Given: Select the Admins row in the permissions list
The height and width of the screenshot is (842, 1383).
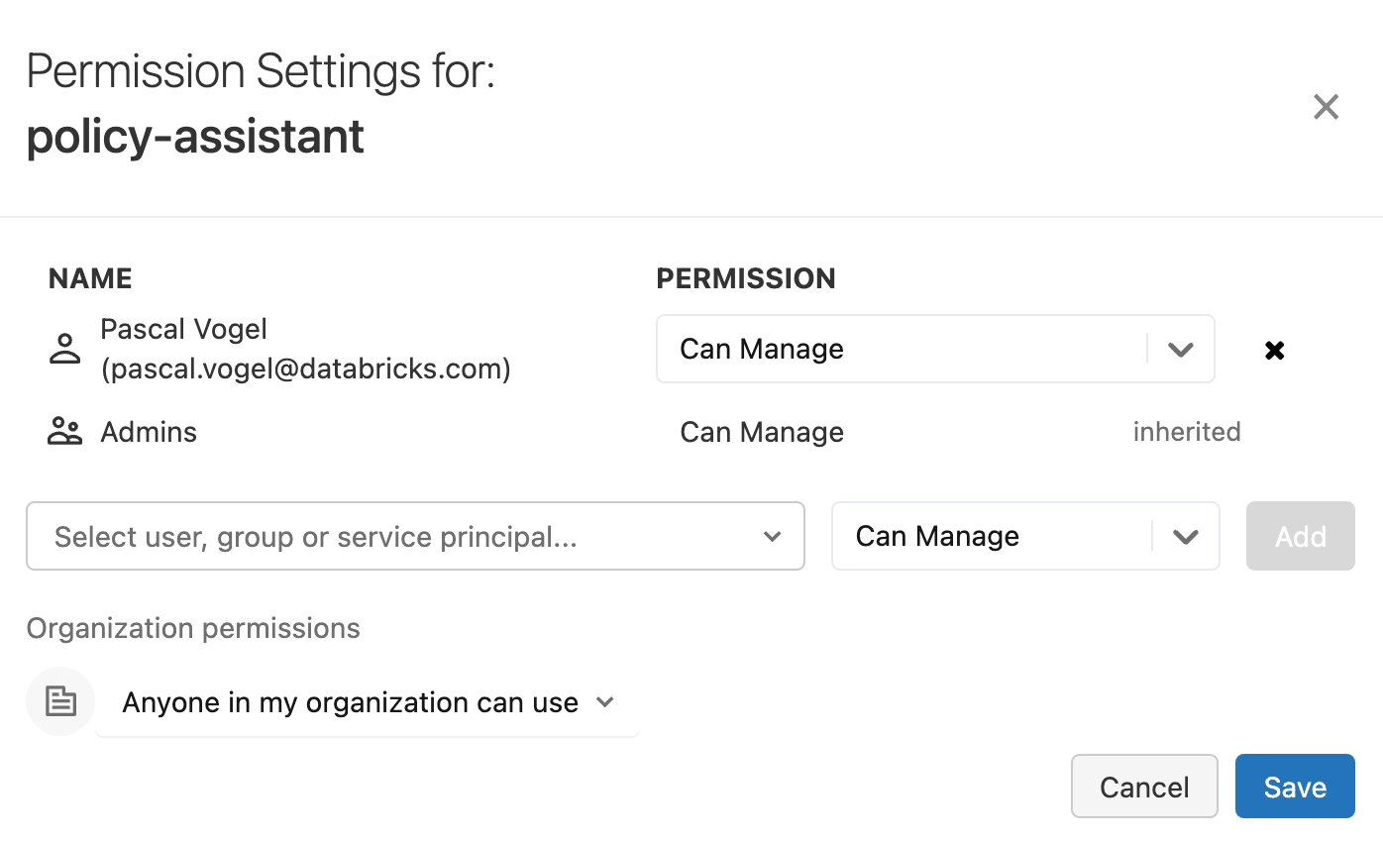Looking at the screenshot, I should (x=149, y=431).
